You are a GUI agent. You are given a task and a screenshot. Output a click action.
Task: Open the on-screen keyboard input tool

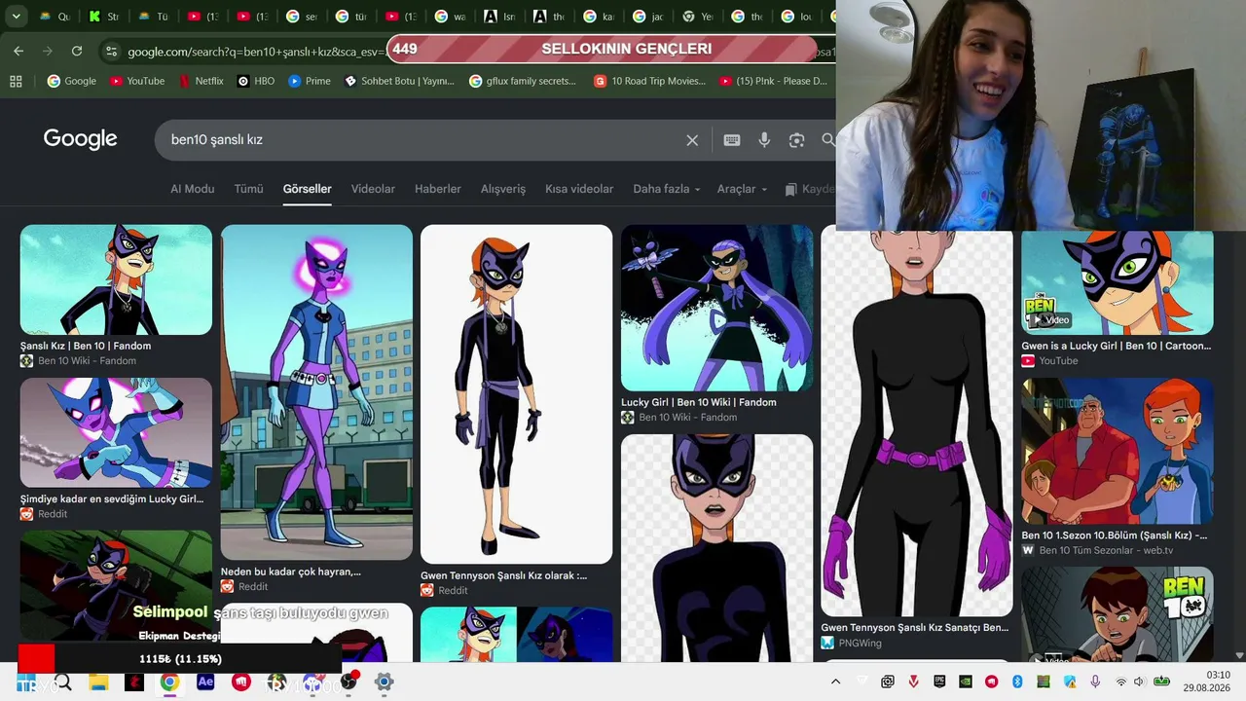tap(732, 140)
